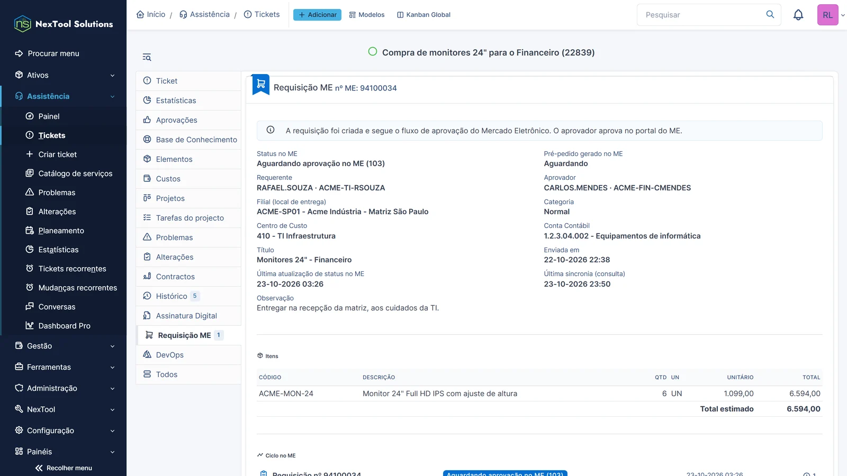Click the info icon in the ME notice
The height and width of the screenshot is (476, 847).
[x=271, y=130]
